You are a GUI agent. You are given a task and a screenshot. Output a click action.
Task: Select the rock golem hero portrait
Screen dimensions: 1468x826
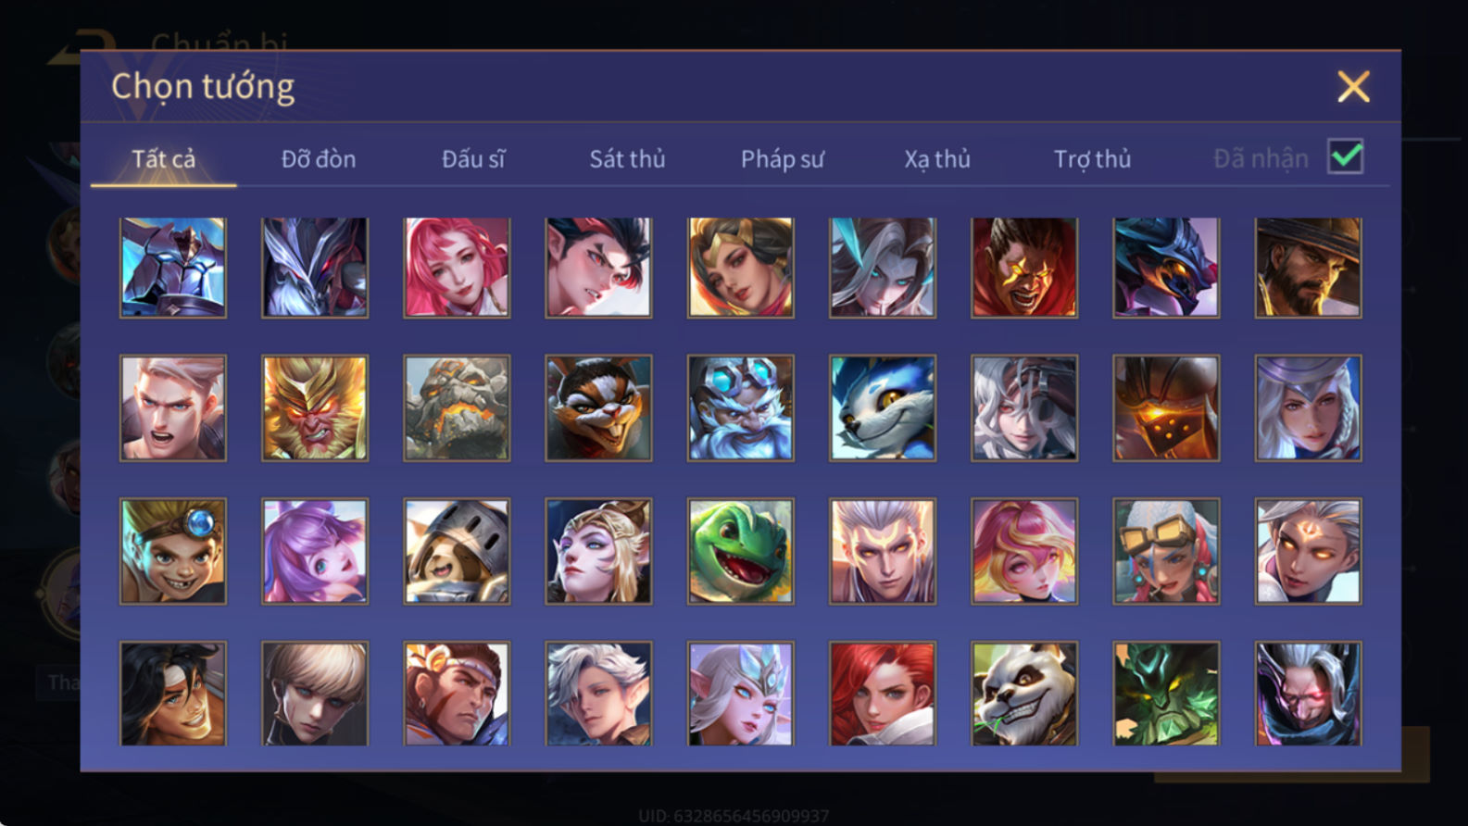pyautogui.click(x=457, y=408)
